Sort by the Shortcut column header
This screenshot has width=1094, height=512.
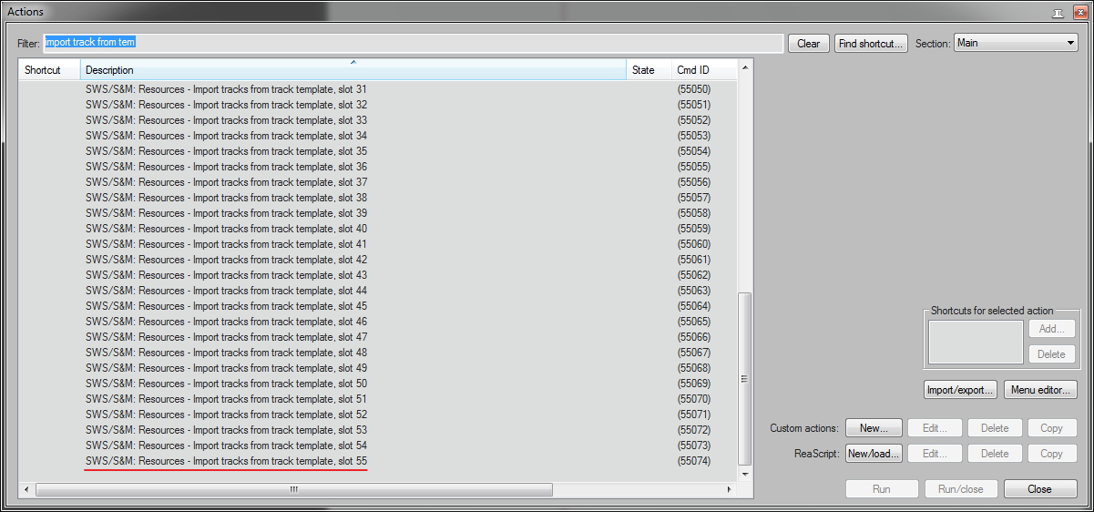coord(49,70)
